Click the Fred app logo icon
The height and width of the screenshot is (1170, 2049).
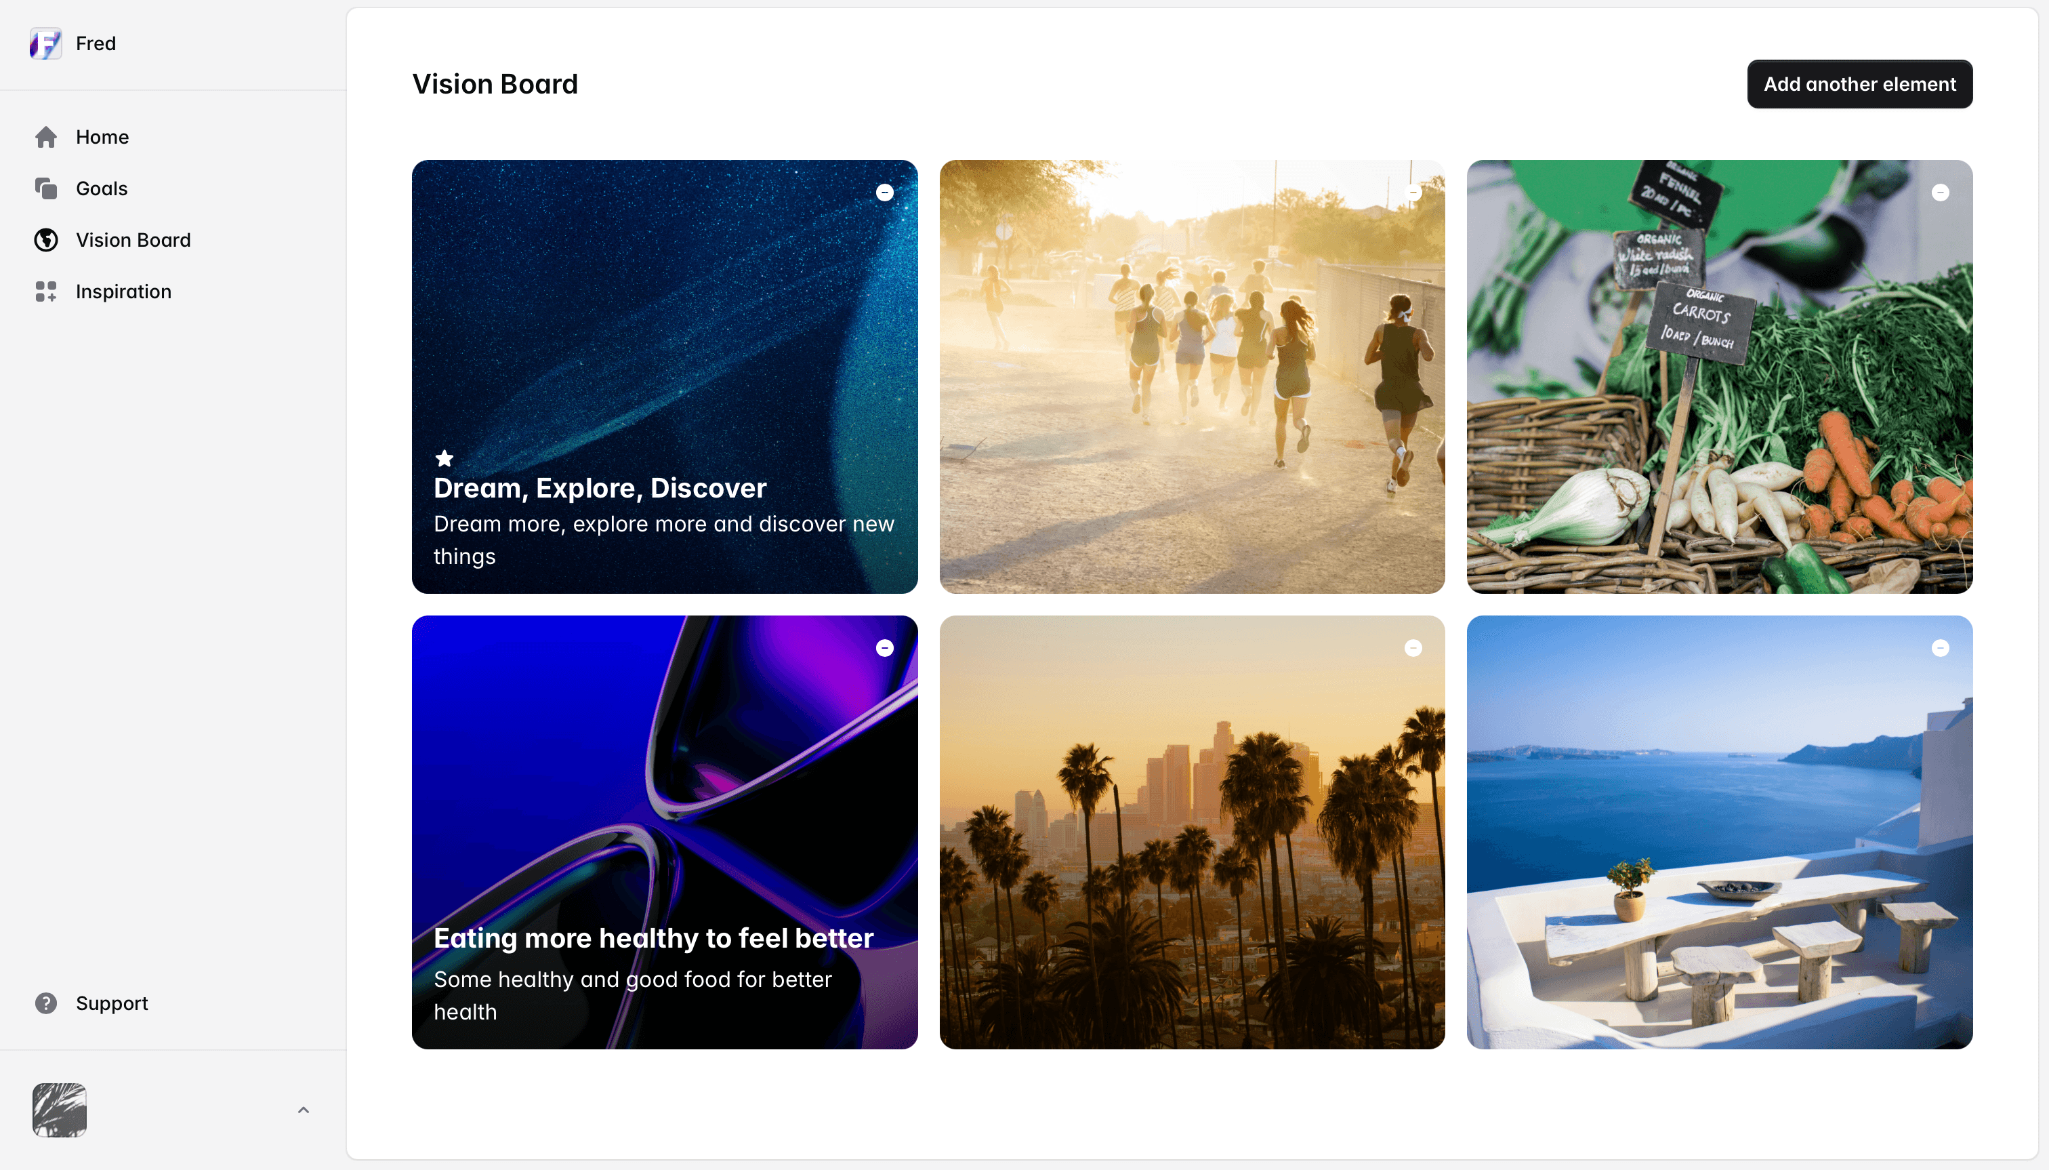coord(46,43)
